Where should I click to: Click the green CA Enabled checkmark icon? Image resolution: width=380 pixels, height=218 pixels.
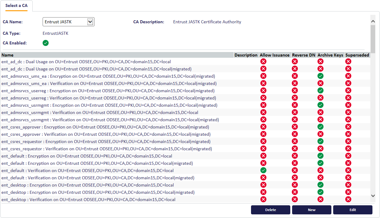46,43
